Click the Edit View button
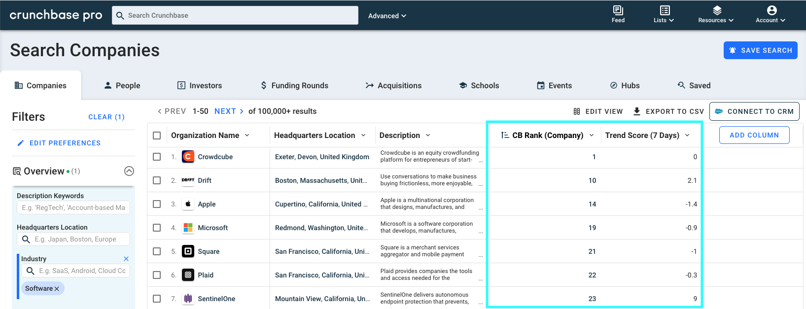Viewport: 806px width, 309px height. 598,111
